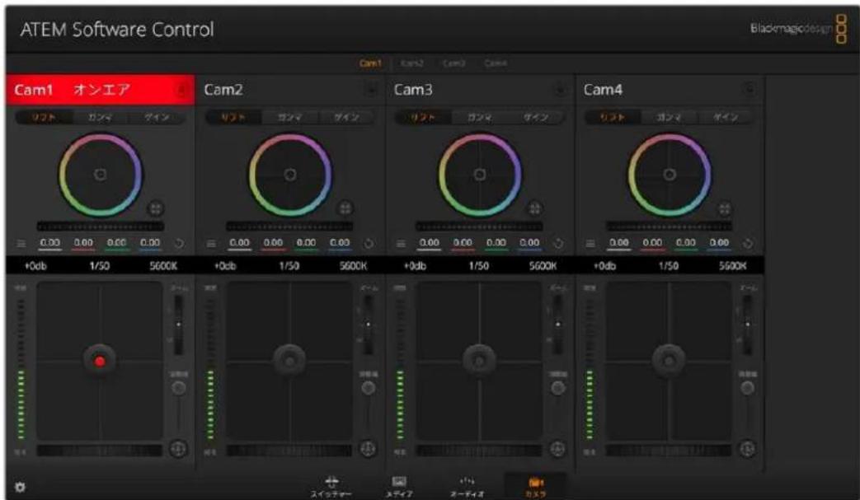Switch to the カメラ page
Viewport: 860px width, 500px height.
coord(535,487)
